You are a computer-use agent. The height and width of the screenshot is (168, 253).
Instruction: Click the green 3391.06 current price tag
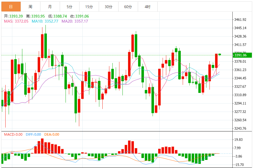(242, 55)
